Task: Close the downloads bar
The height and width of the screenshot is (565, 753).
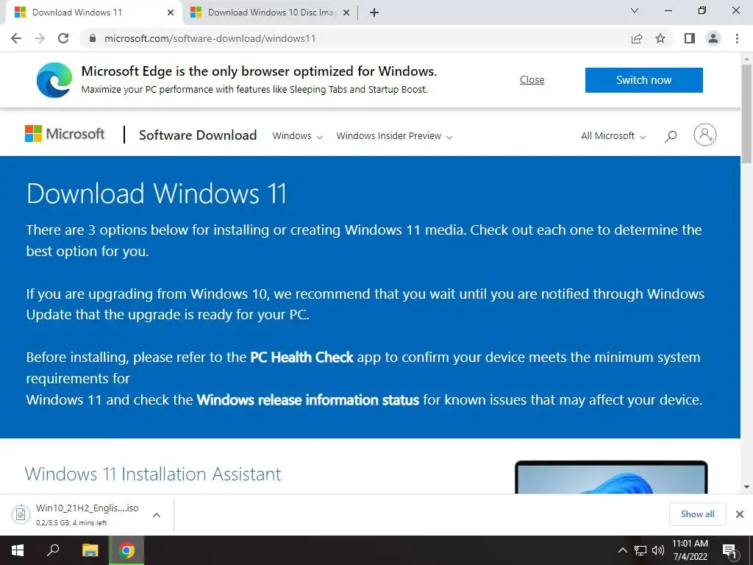Action: [x=740, y=514]
